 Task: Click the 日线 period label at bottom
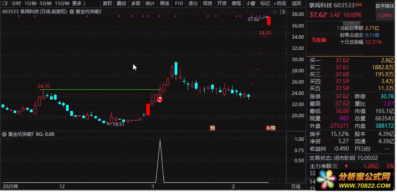click(296, 187)
